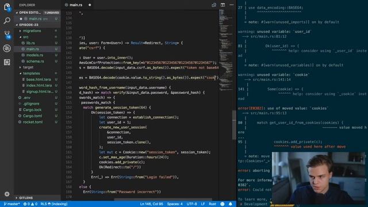The image size is (368, 207).
Task: Open the Explorer view in activity bar
Action: tap(7, 7)
